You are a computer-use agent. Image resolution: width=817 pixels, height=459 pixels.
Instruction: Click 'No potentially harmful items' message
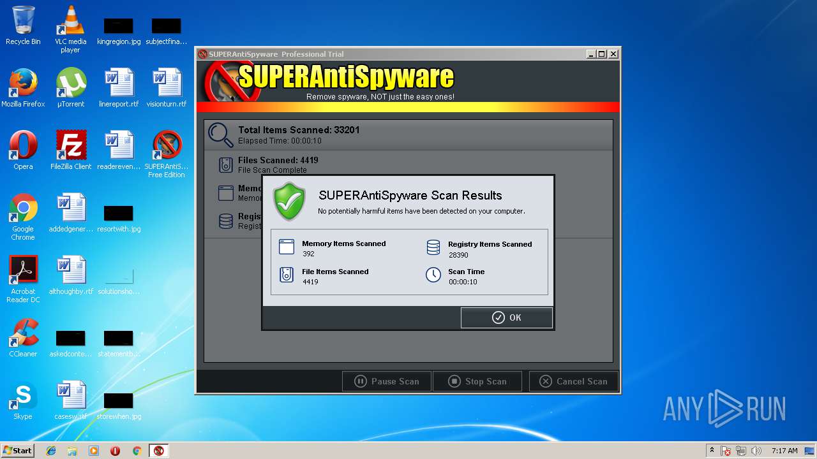point(421,211)
